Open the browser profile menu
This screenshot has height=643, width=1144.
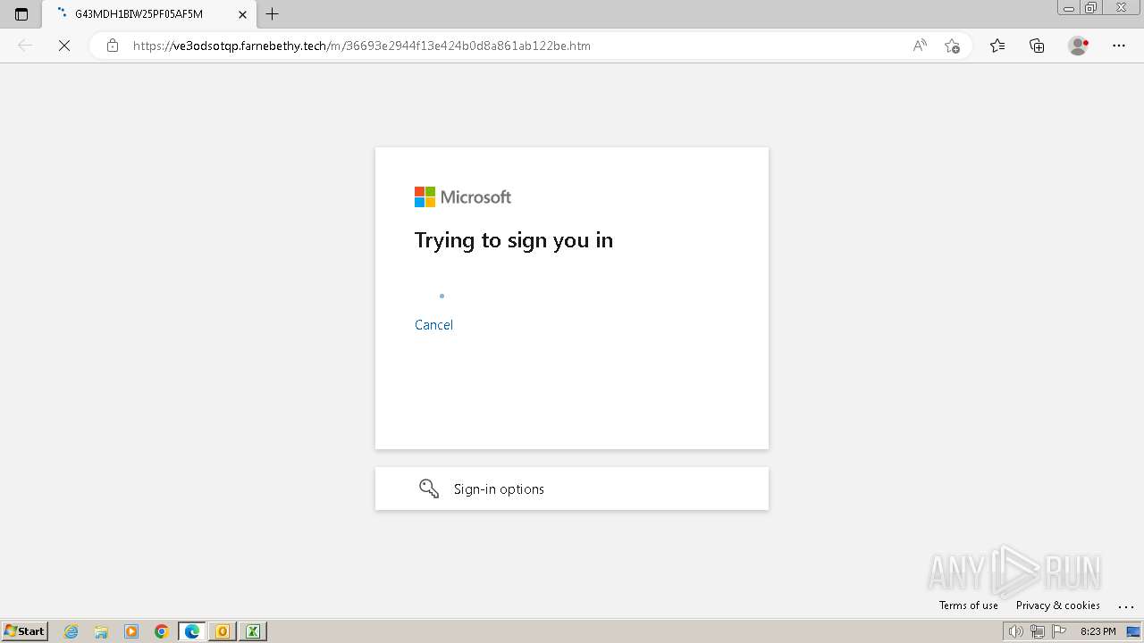(1079, 46)
